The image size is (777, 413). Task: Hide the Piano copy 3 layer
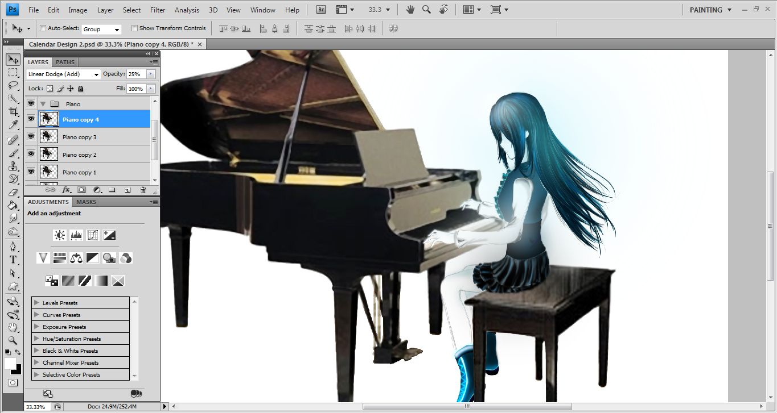pos(31,136)
